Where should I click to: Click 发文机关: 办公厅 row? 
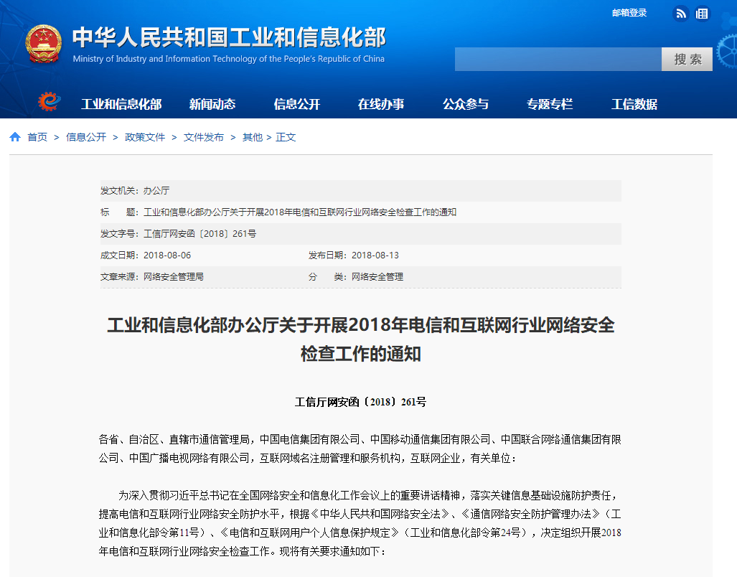coord(360,191)
